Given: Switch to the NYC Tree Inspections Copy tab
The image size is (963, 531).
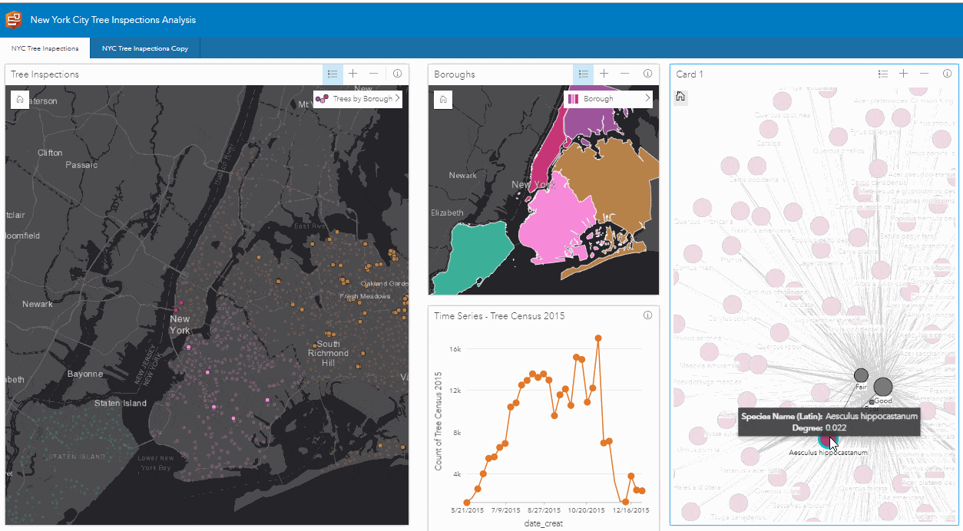Looking at the screenshot, I should 145,48.
